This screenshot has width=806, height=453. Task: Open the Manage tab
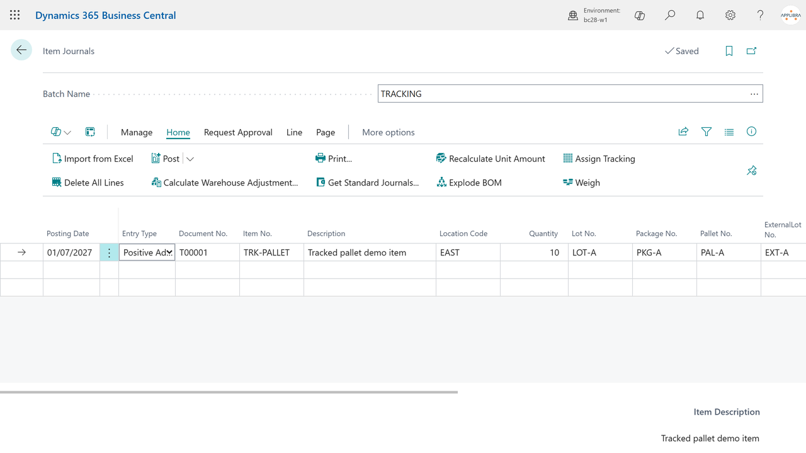coord(137,132)
